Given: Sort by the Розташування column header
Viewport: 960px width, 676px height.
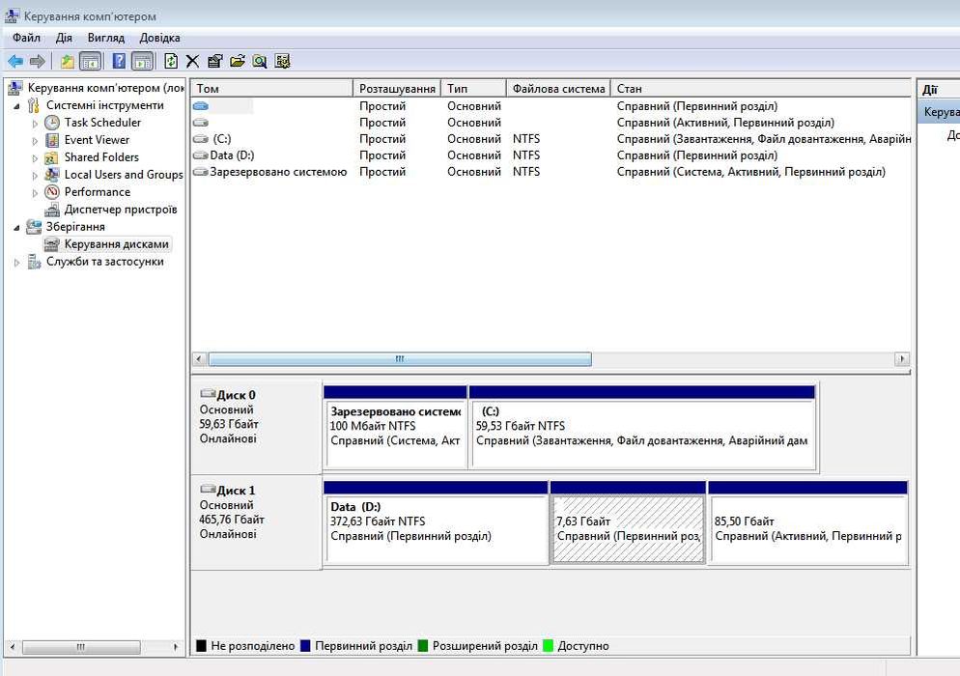Looking at the screenshot, I should [397, 88].
